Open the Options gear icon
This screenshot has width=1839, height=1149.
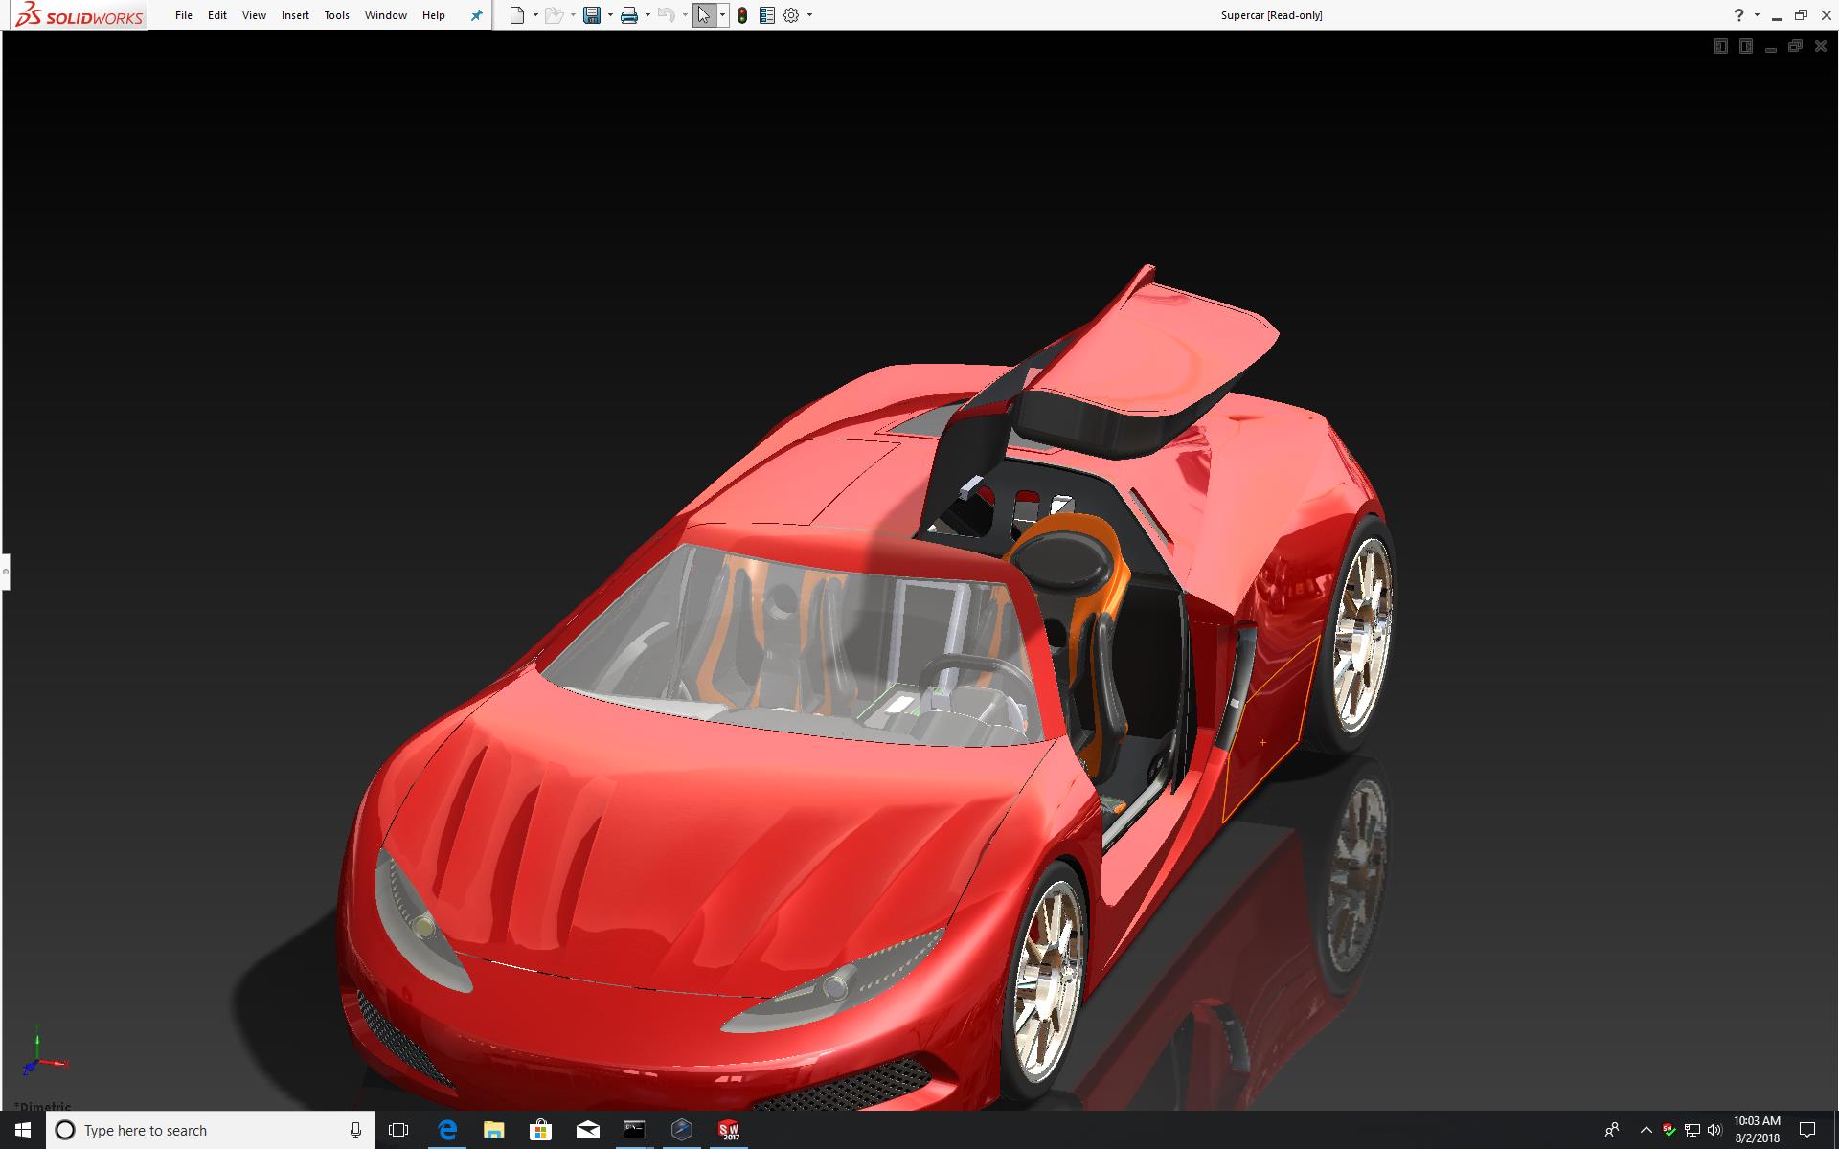791,15
